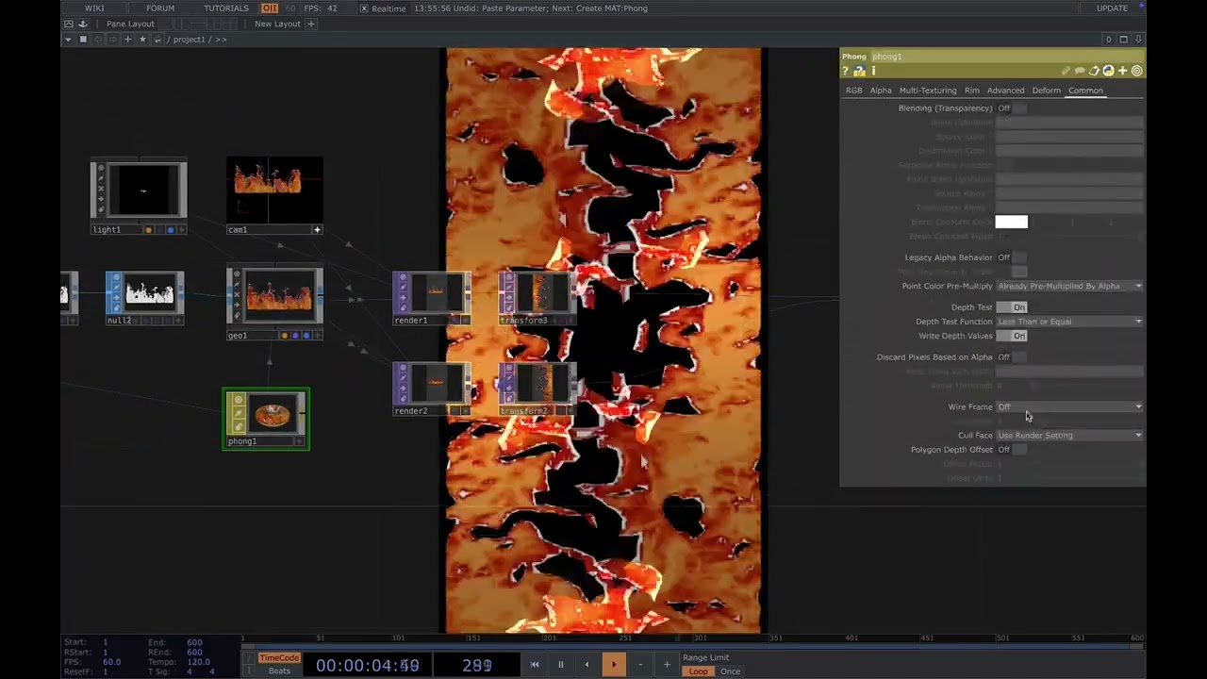Go forward with right arrow in path bar
1207x679 pixels.
113,40
